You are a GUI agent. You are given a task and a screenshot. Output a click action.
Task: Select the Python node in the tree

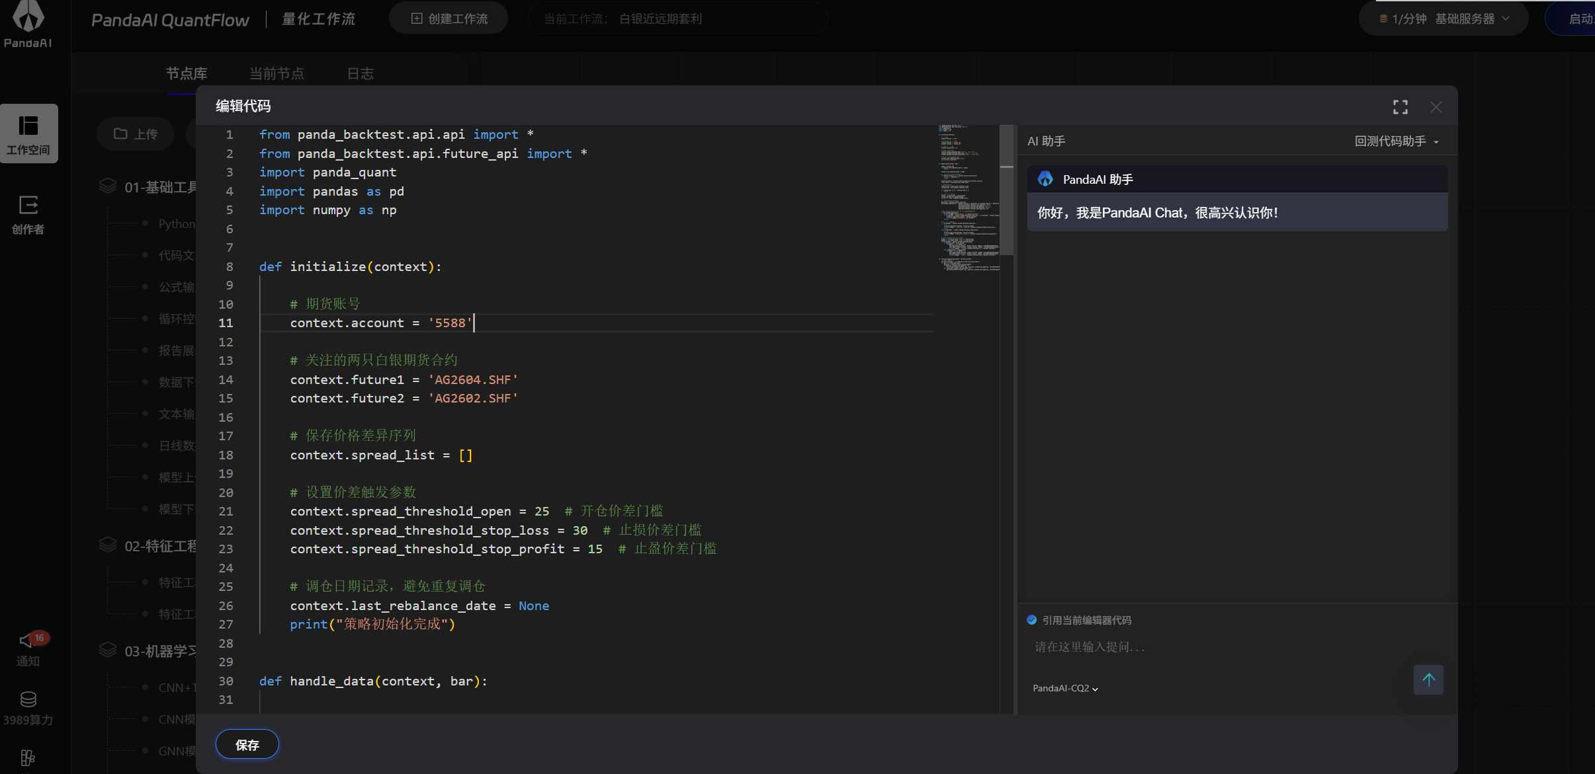(x=177, y=223)
